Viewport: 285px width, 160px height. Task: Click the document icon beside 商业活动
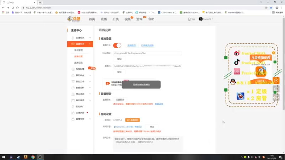[73, 94]
